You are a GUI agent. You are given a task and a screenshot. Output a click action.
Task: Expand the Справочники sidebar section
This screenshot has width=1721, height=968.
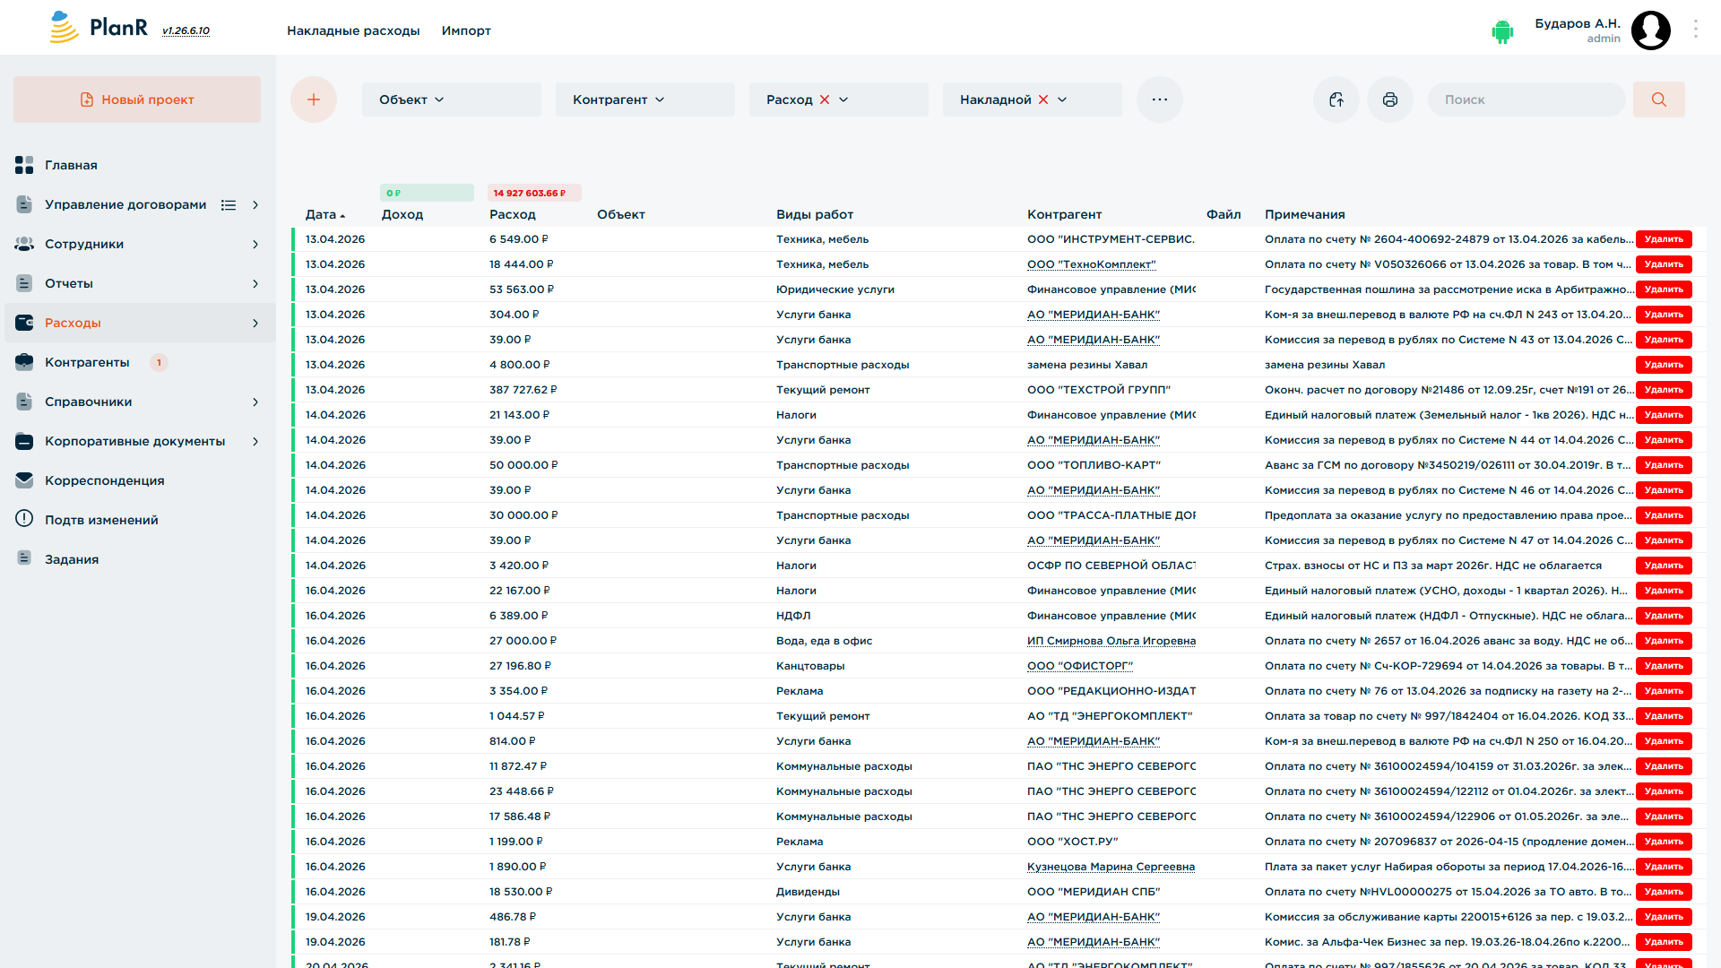(x=255, y=402)
